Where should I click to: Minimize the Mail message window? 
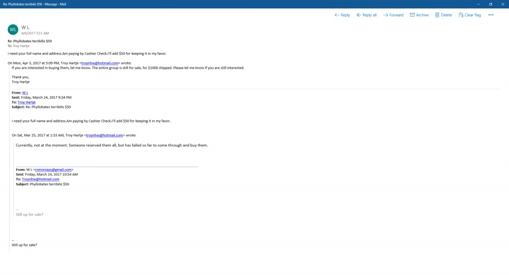coord(479,4)
